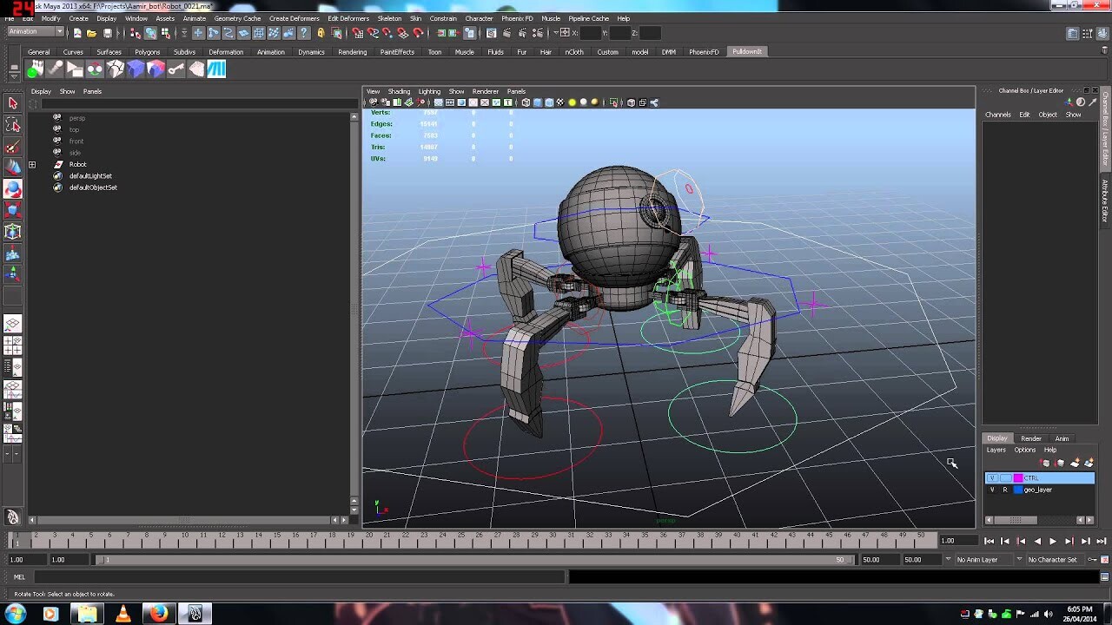Toggle the R reference box on geo_layer
This screenshot has width=1112, height=625.
pyautogui.click(x=1005, y=490)
